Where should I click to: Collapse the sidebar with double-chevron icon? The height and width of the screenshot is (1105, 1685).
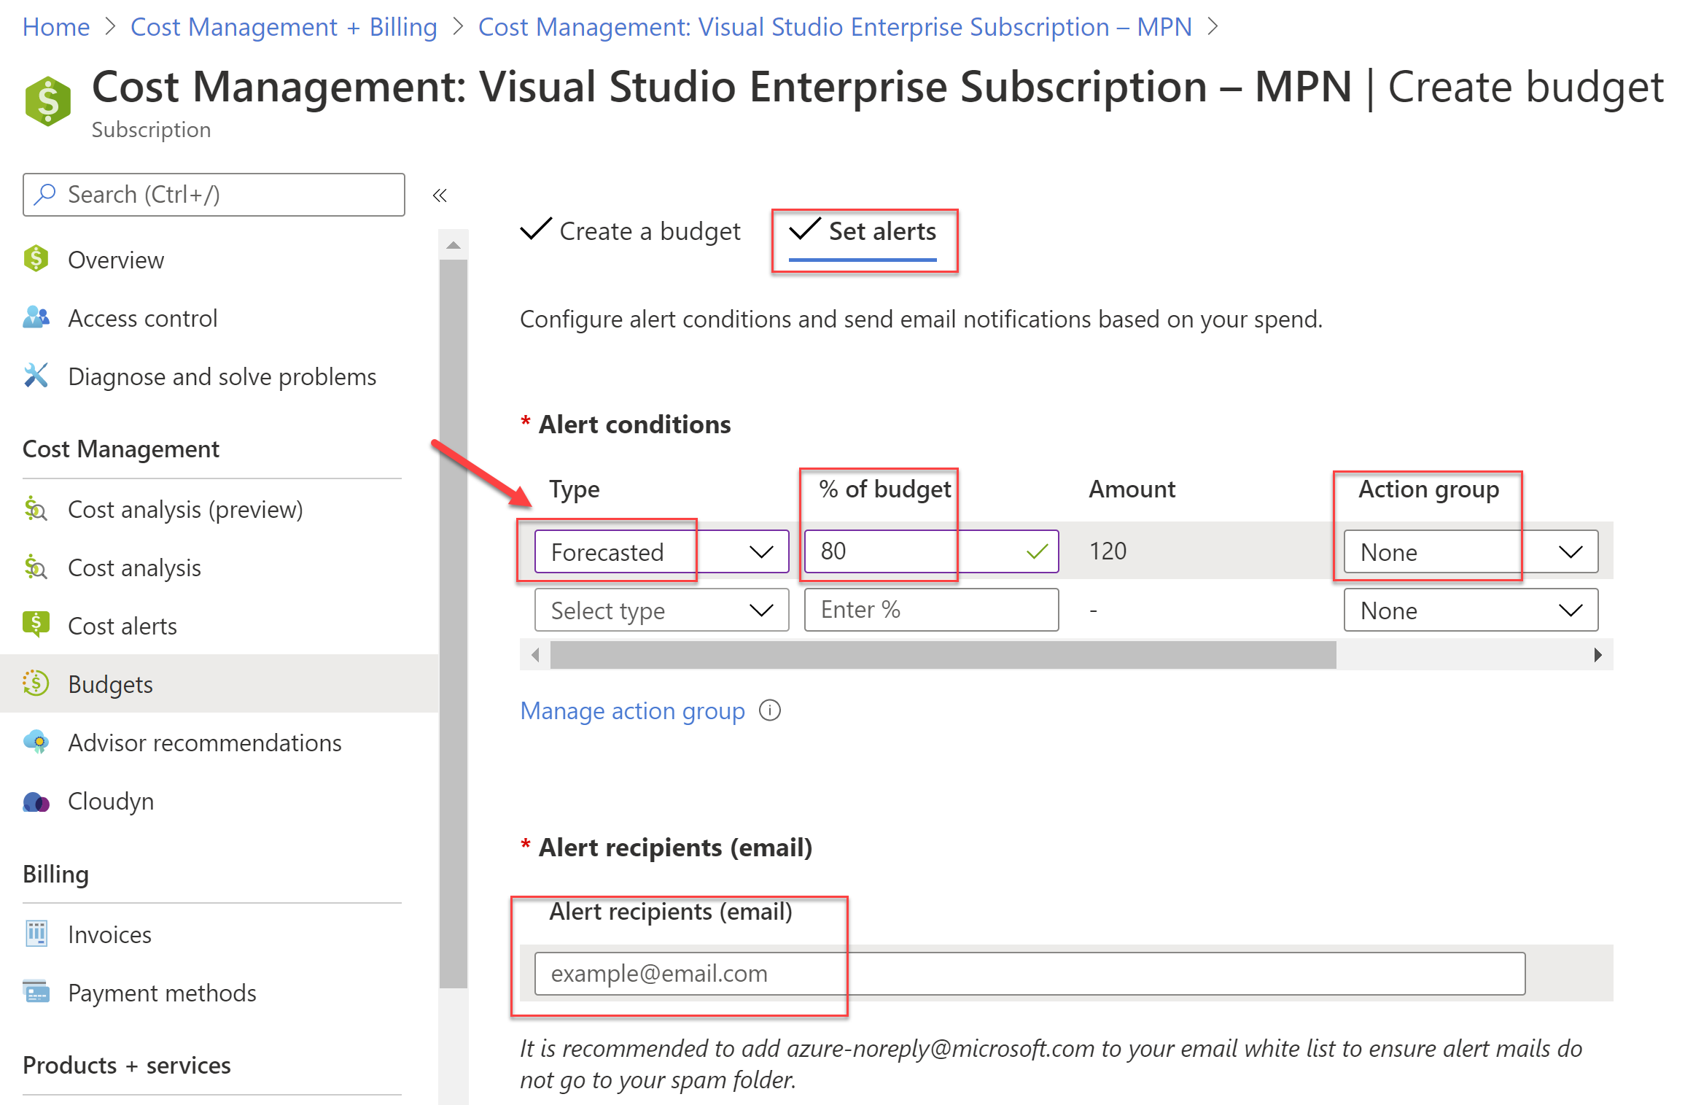440,195
